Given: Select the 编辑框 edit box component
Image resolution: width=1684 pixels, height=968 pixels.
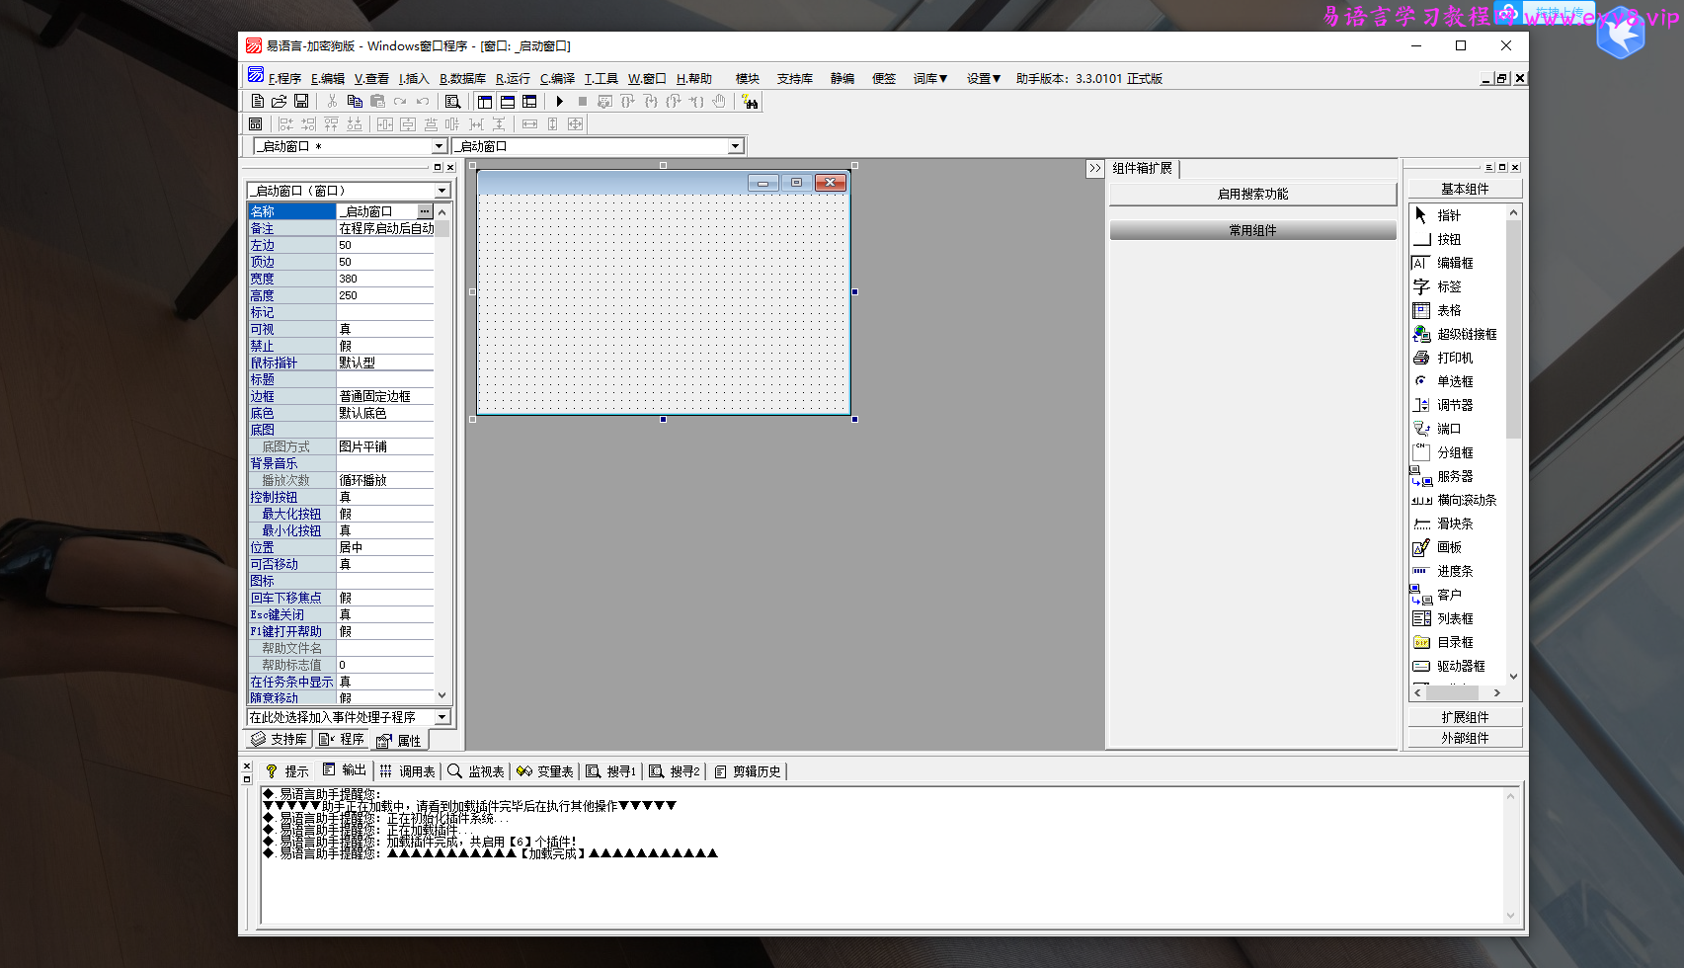Looking at the screenshot, I should [x=1456, y=263].
